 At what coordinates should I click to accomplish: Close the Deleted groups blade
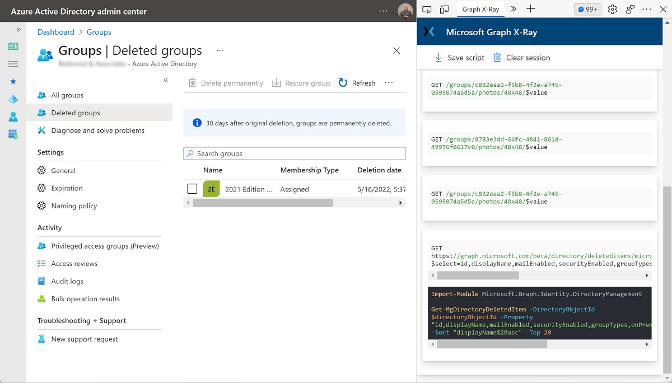click(396, 50)
